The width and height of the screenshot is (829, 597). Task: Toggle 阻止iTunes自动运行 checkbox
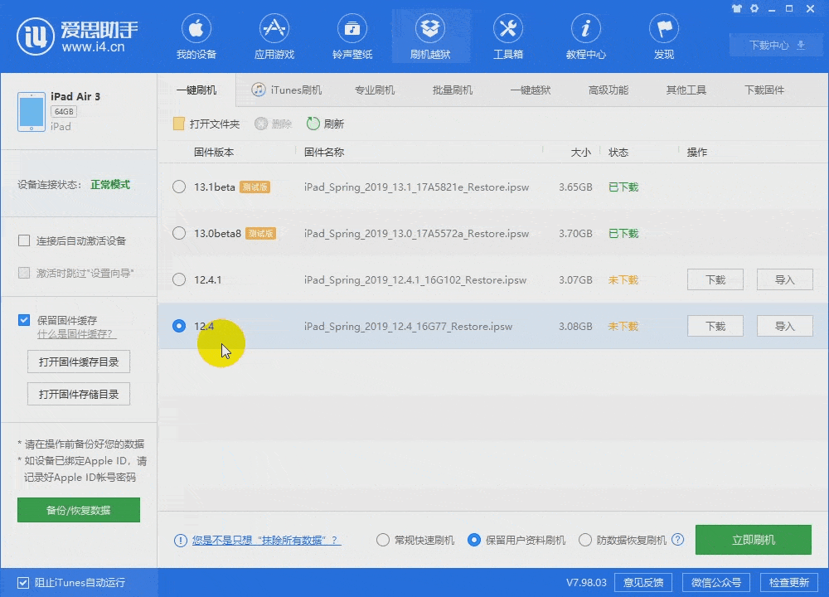click(x=24, y=582)
